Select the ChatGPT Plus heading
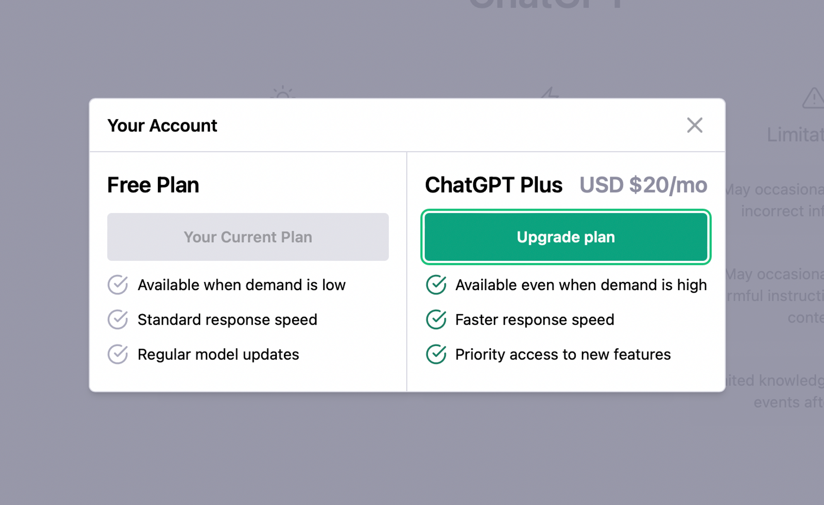Image resolution: width=824 pixels, height=505 pixels. (494, 185)
